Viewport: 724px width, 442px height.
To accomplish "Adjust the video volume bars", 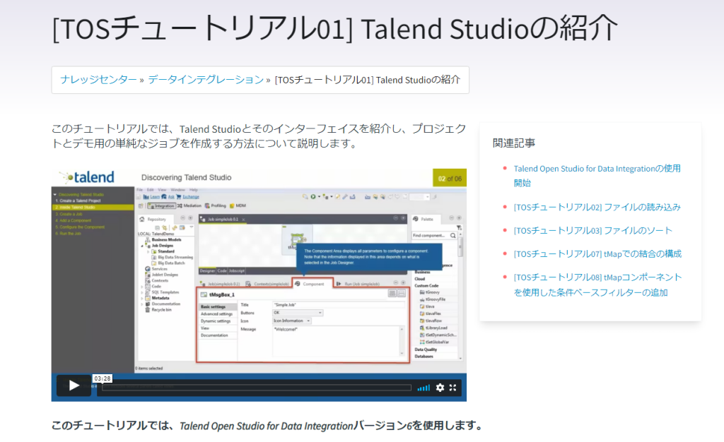I will 424,388.
